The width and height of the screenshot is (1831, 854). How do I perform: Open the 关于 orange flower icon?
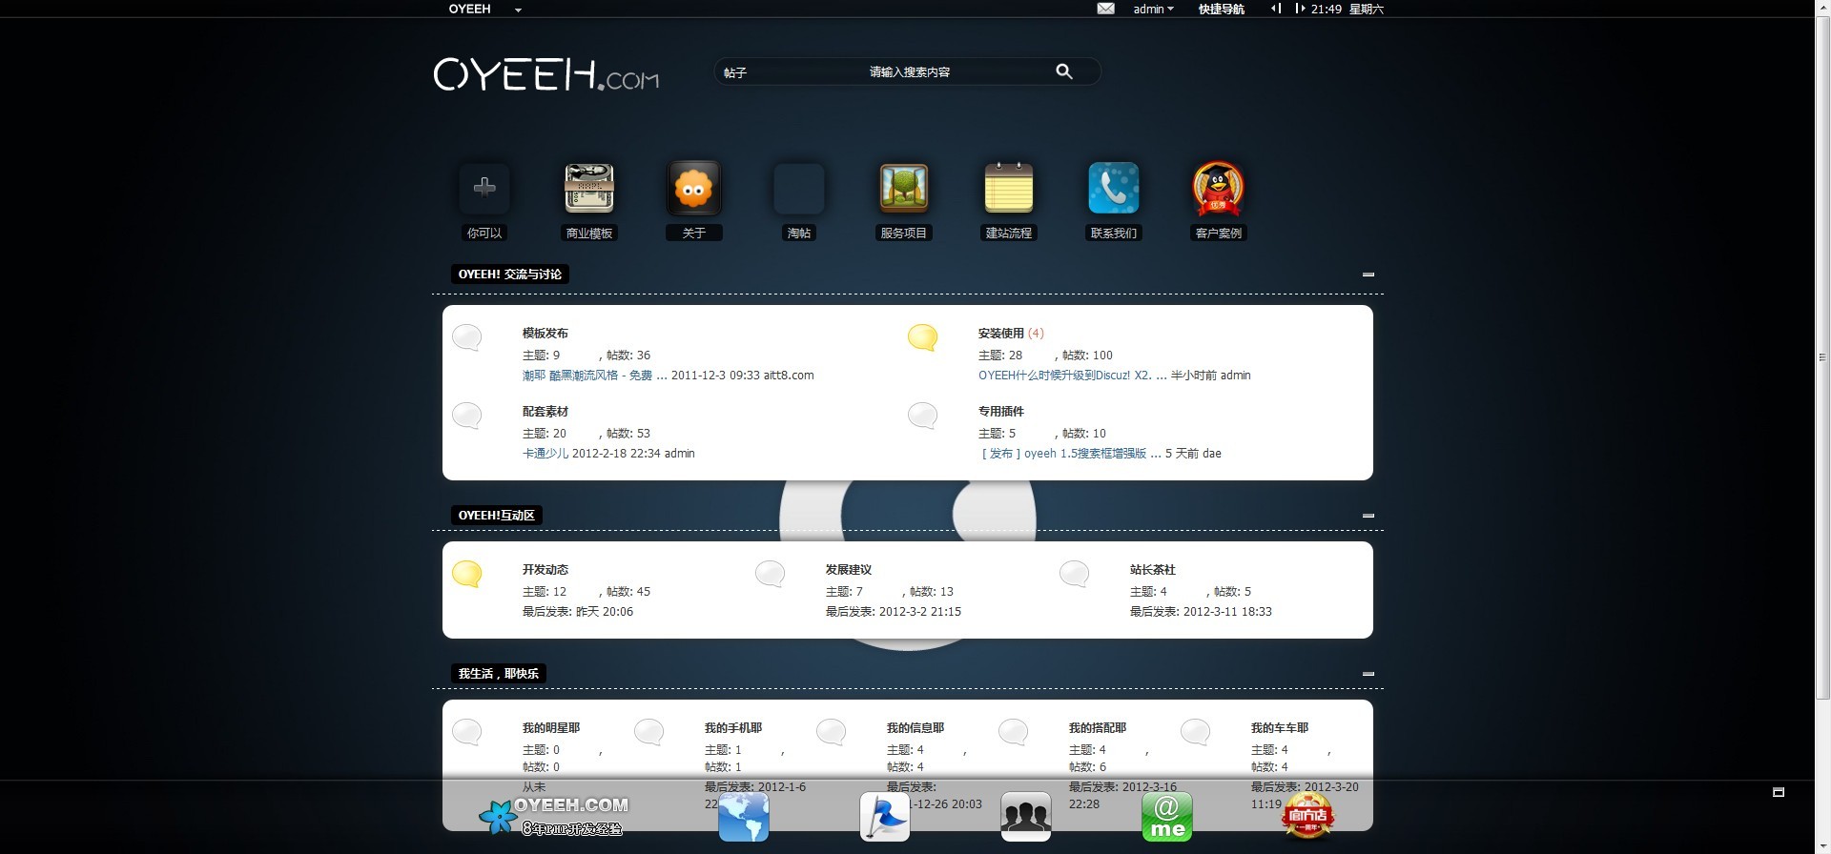pos(693,188)
